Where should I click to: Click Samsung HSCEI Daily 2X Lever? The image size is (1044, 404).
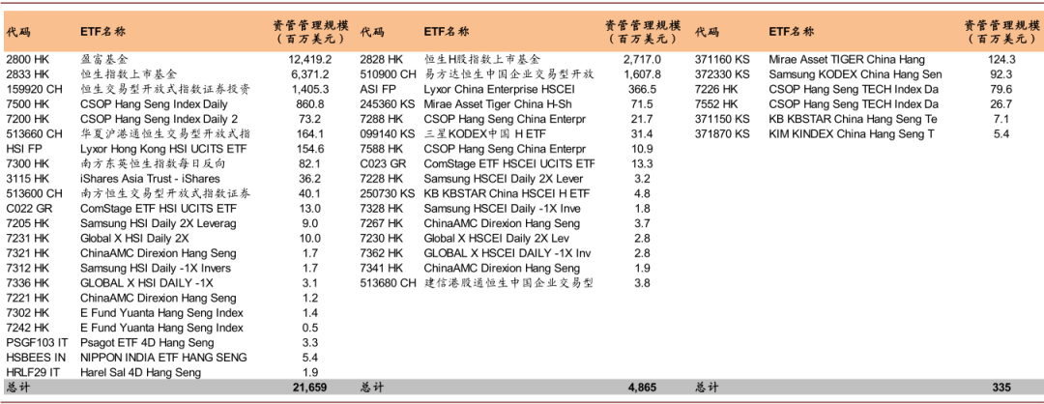click(504, 179)
